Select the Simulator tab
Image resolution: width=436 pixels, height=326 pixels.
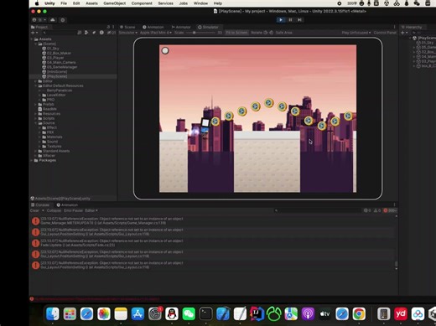click(208, 27)
